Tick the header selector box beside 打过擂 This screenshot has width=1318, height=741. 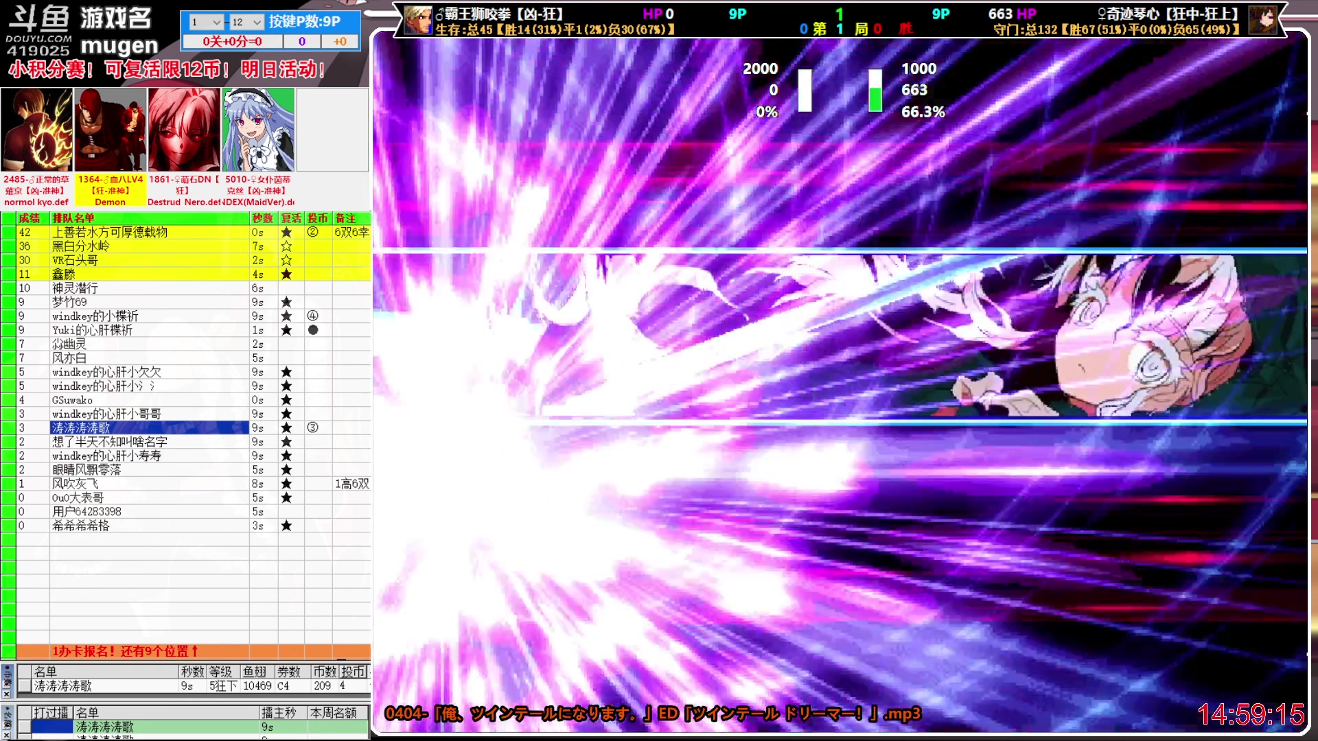pyautogui.click(x=24, y=713)
